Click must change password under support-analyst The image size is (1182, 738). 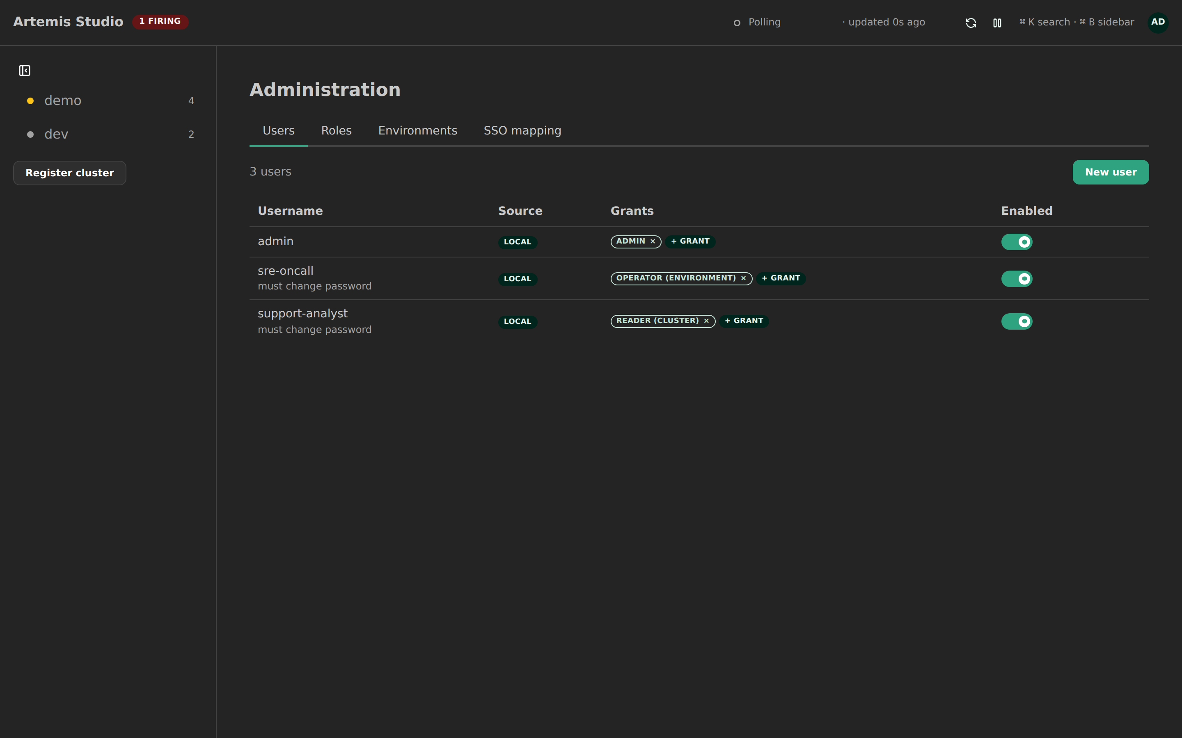click(x=314, y=330)
